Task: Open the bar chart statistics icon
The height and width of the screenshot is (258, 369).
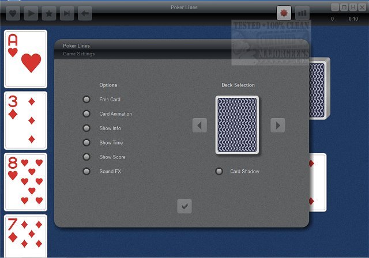Action: tap(302, 13)
